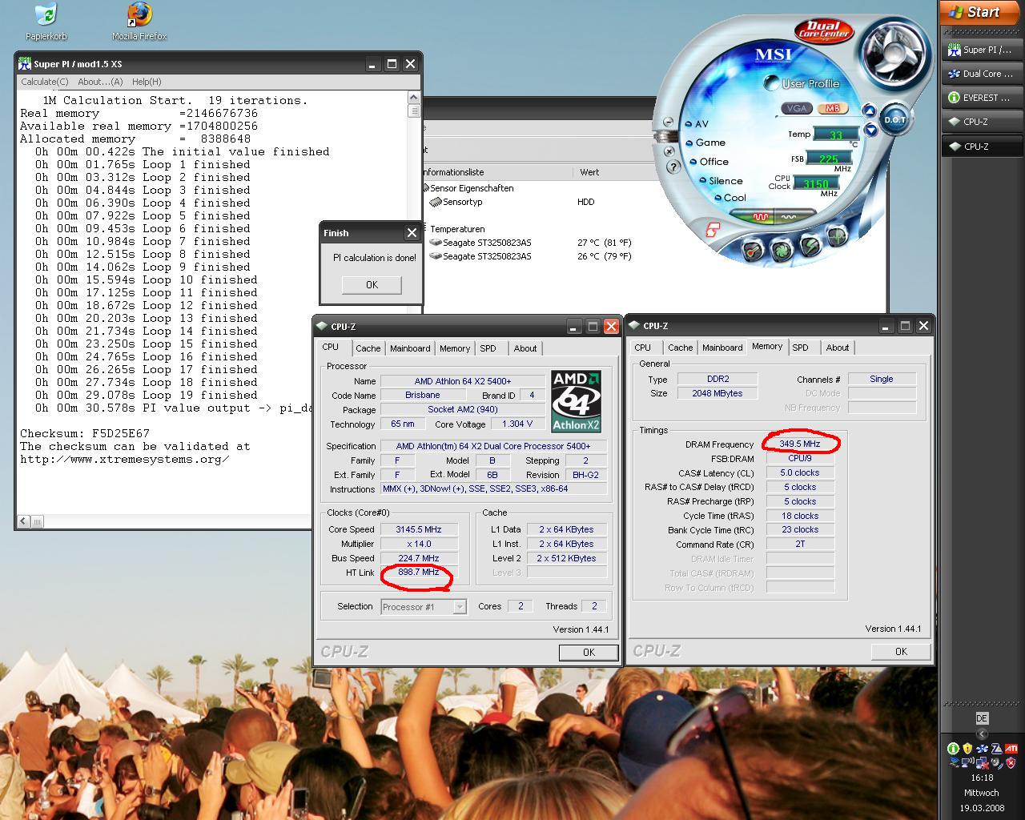The image size is (1025, 820).
Task: Switch to Cache tab in CPU-Z processor window
Action: tap(368, 348)
